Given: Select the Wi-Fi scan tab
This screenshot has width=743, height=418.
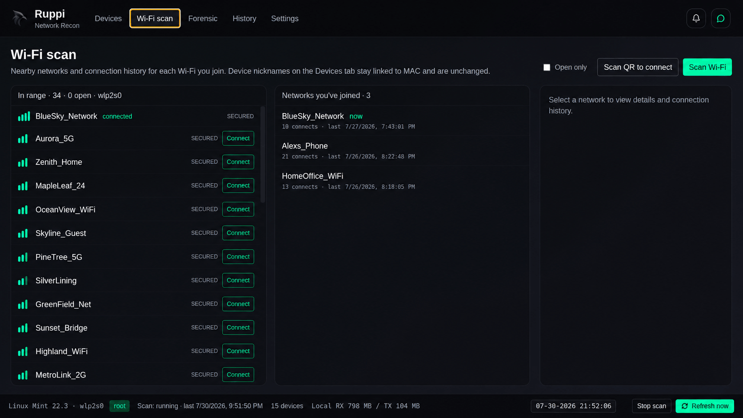Looking at the screenshot, I should (x=155, y=18).
